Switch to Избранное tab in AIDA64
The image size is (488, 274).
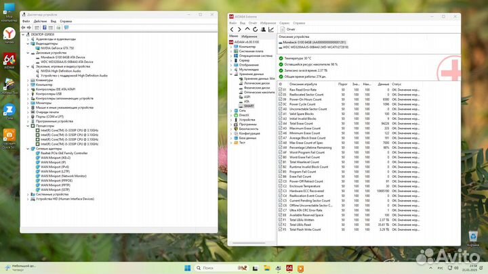249,37
